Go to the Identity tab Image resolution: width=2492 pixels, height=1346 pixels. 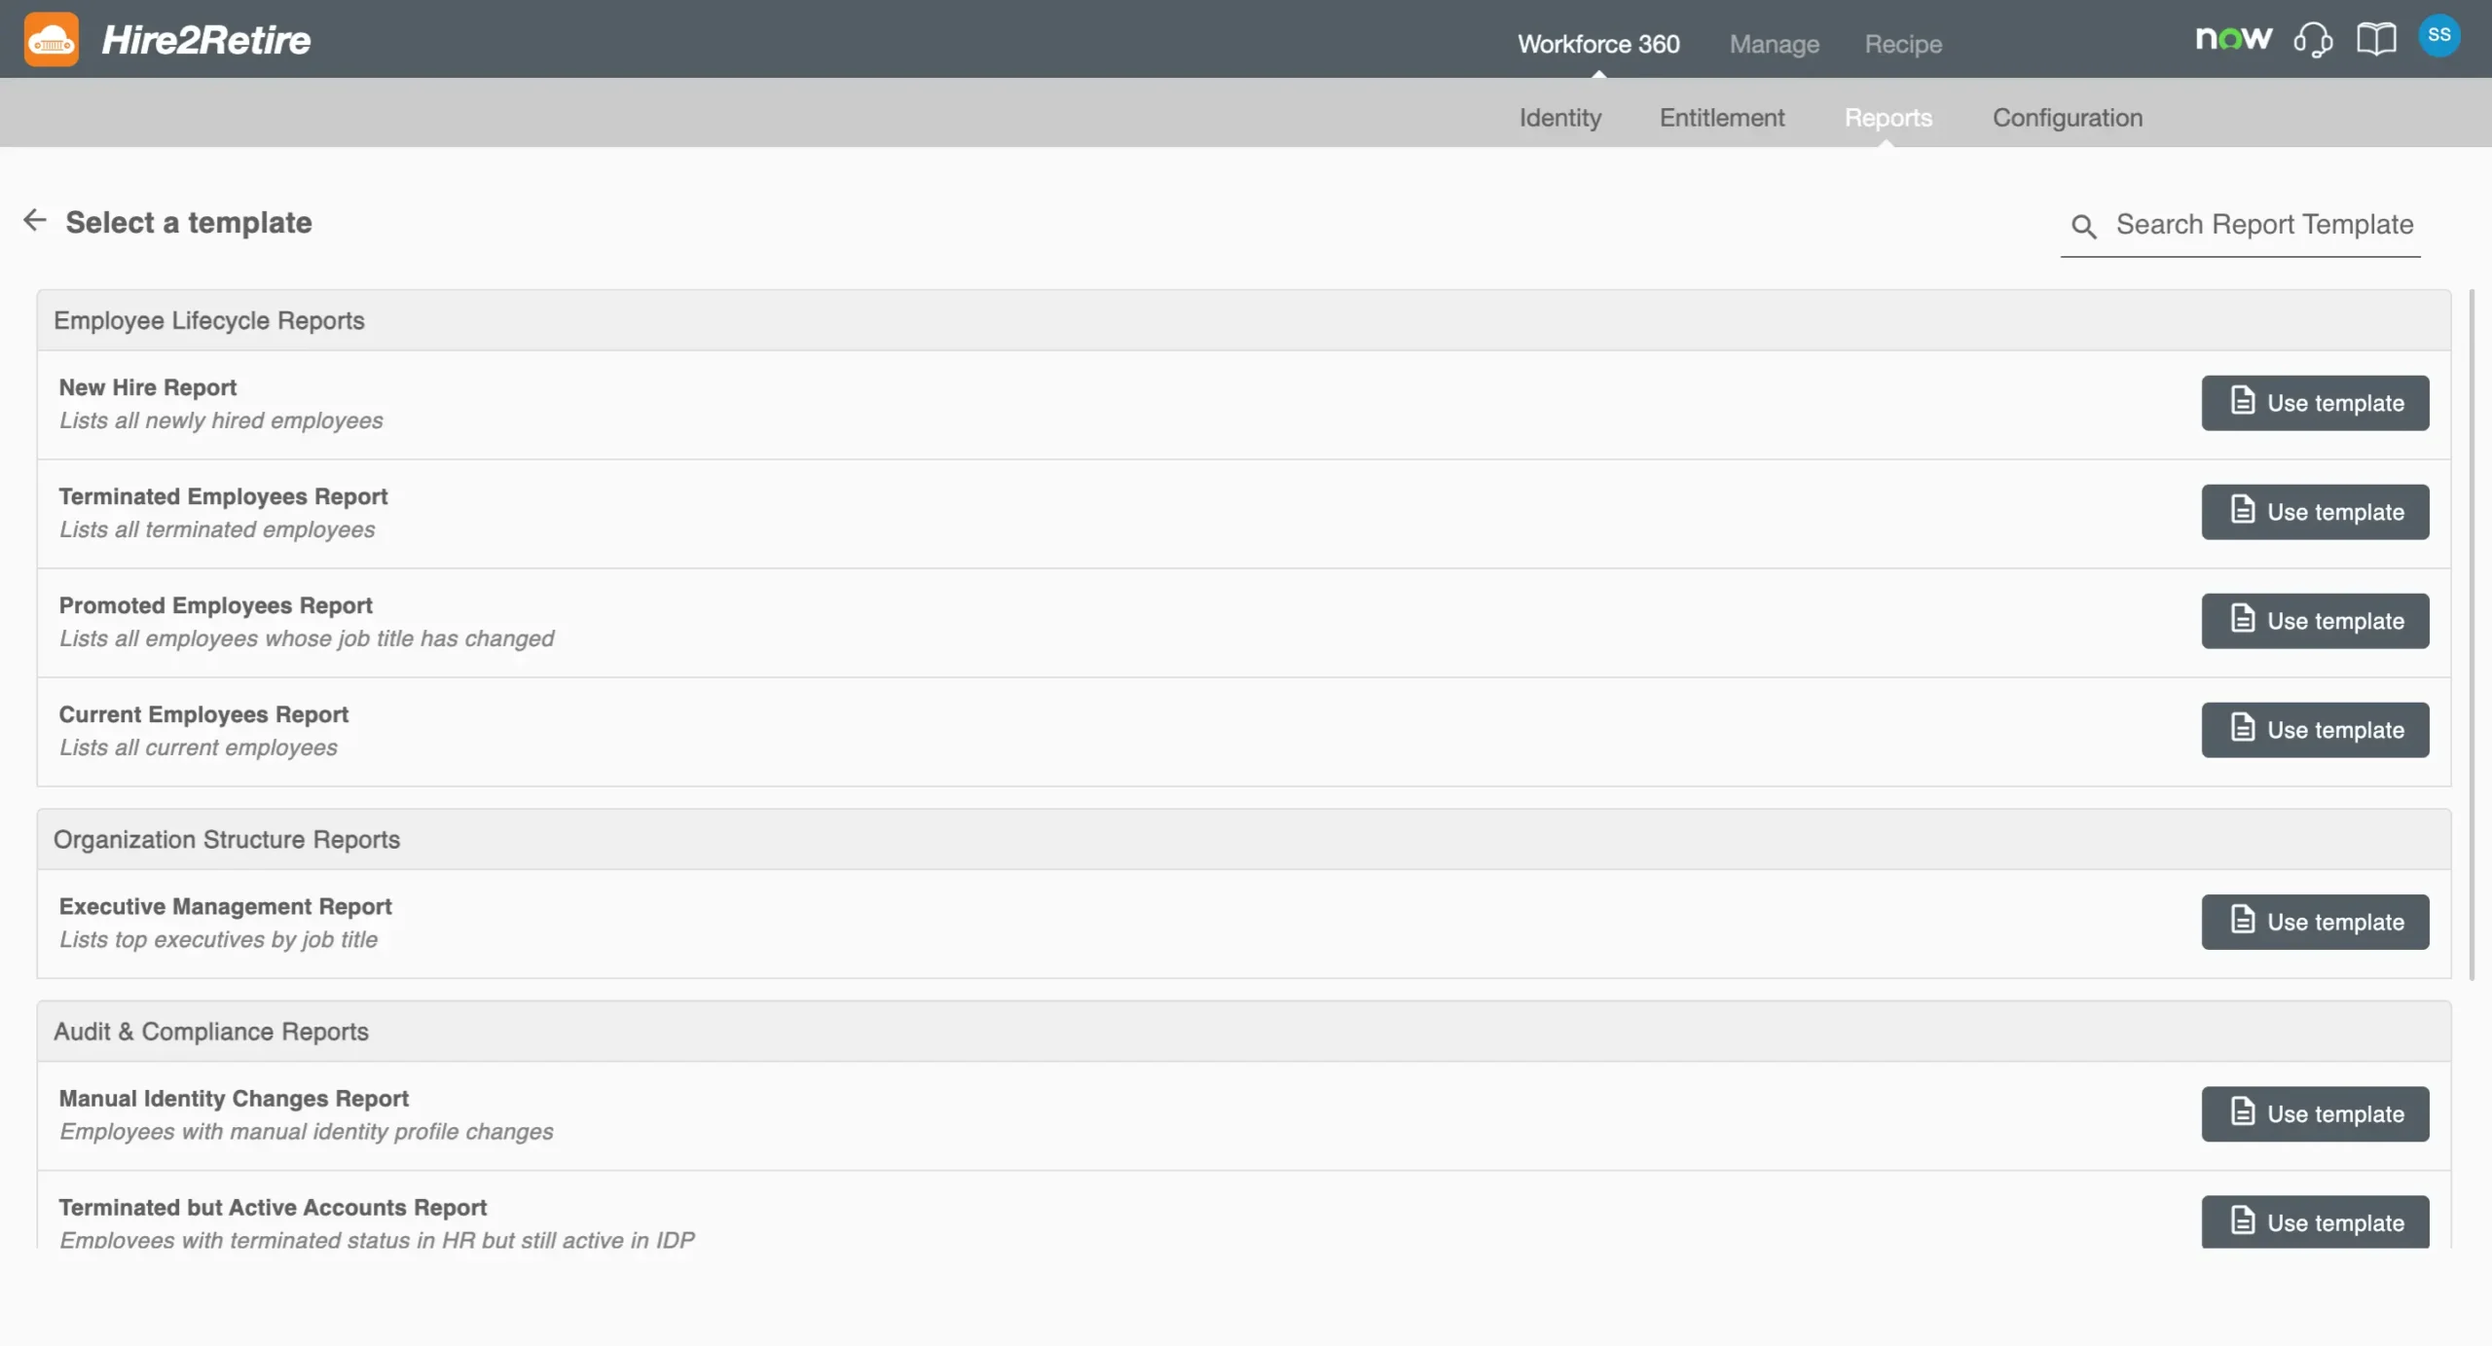(x=1560, y=118)
